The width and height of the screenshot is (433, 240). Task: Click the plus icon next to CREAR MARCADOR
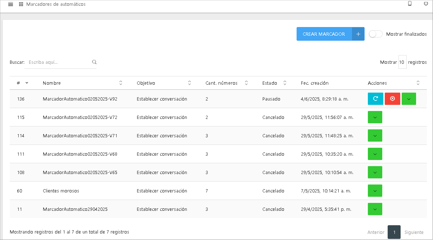coord(358,34)
